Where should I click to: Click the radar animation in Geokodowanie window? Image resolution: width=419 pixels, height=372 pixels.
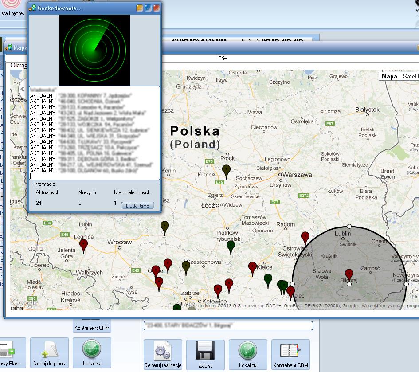[94, 50]
